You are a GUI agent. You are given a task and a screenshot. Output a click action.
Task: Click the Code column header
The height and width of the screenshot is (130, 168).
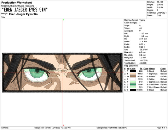tap(146, 68)
